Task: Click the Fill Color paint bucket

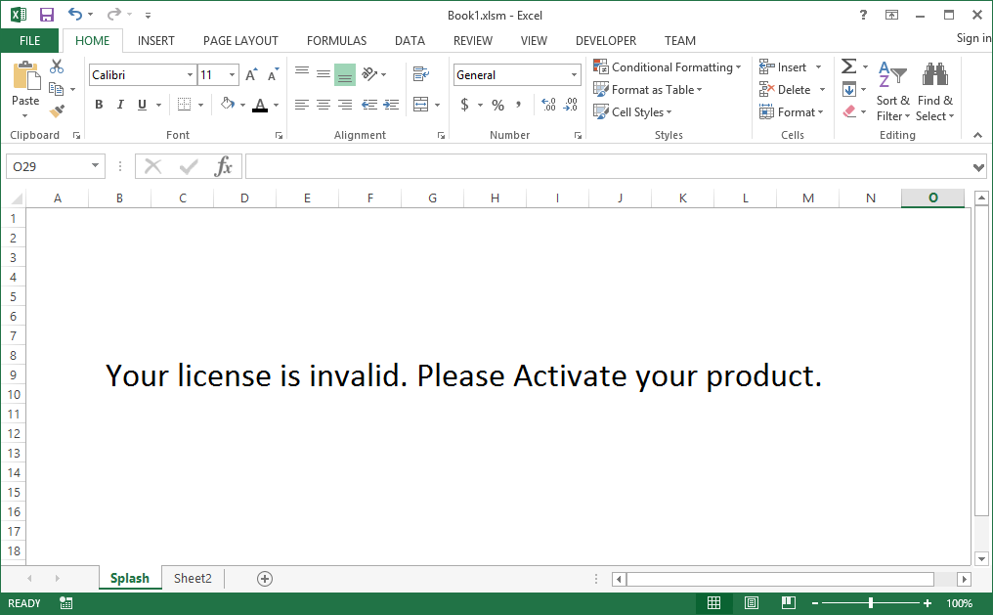Action: tap(228, 104)
